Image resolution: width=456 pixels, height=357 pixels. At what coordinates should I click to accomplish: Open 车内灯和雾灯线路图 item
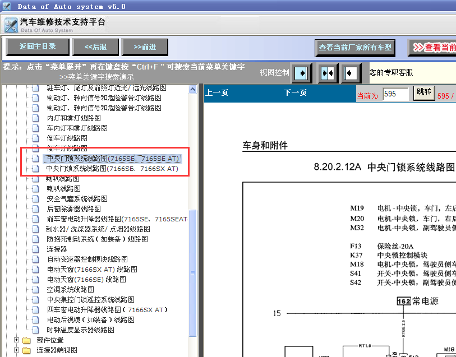(x=77, y=128)
